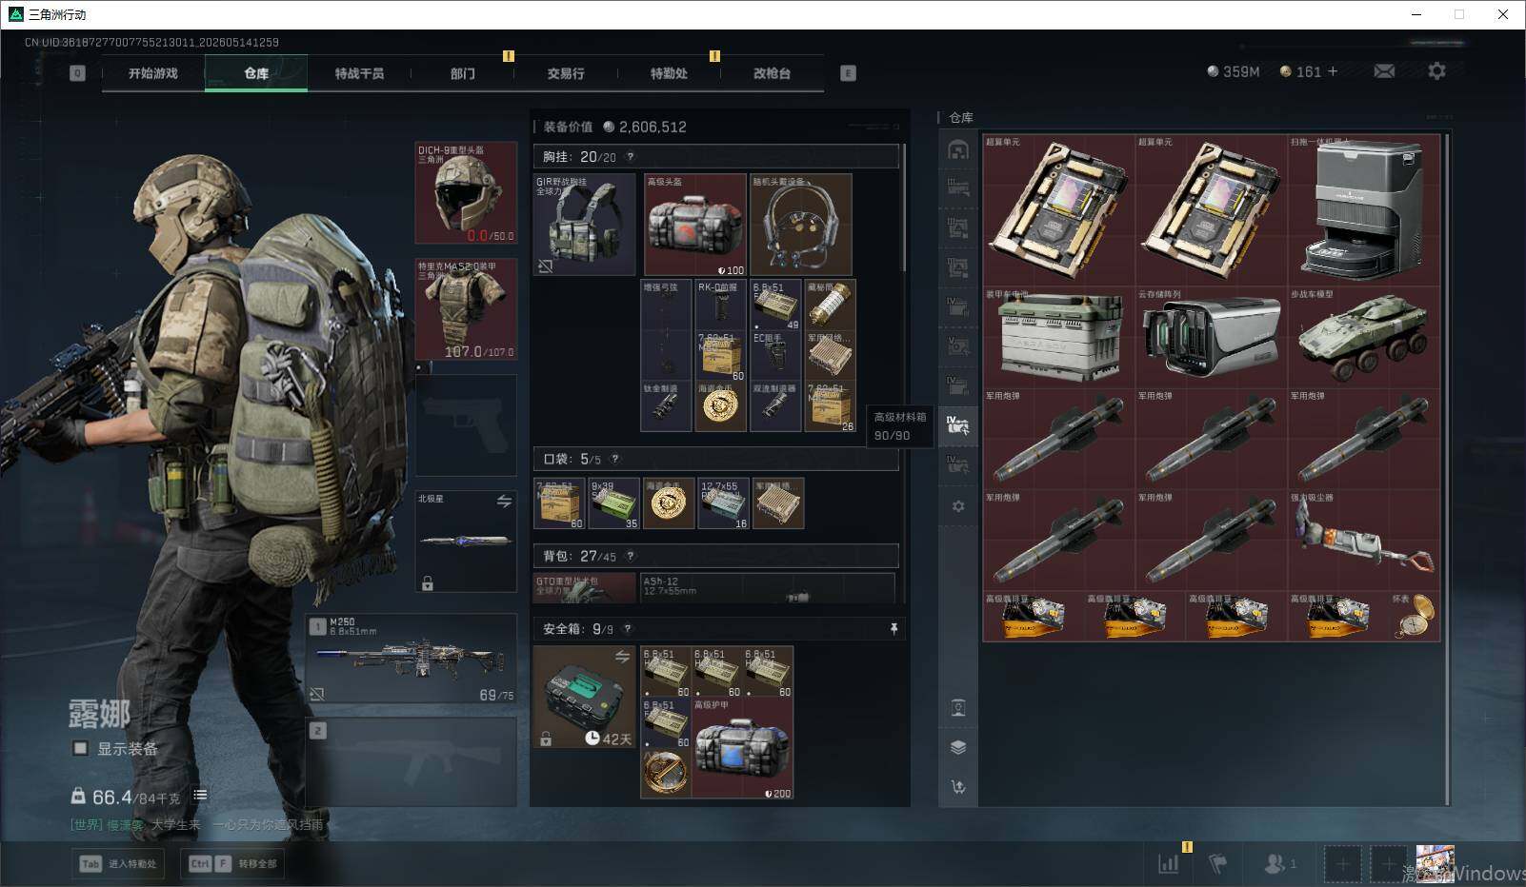This screenshot has height=887, width=1526.
Task: Toggle the swap arrows on the safe box
Action: (x=622, y=657)
